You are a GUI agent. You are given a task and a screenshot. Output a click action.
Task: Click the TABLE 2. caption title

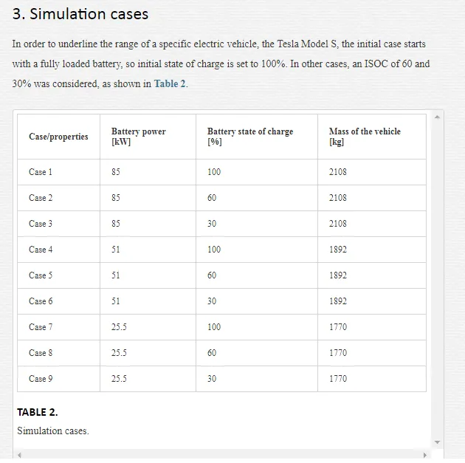(38, 412)
